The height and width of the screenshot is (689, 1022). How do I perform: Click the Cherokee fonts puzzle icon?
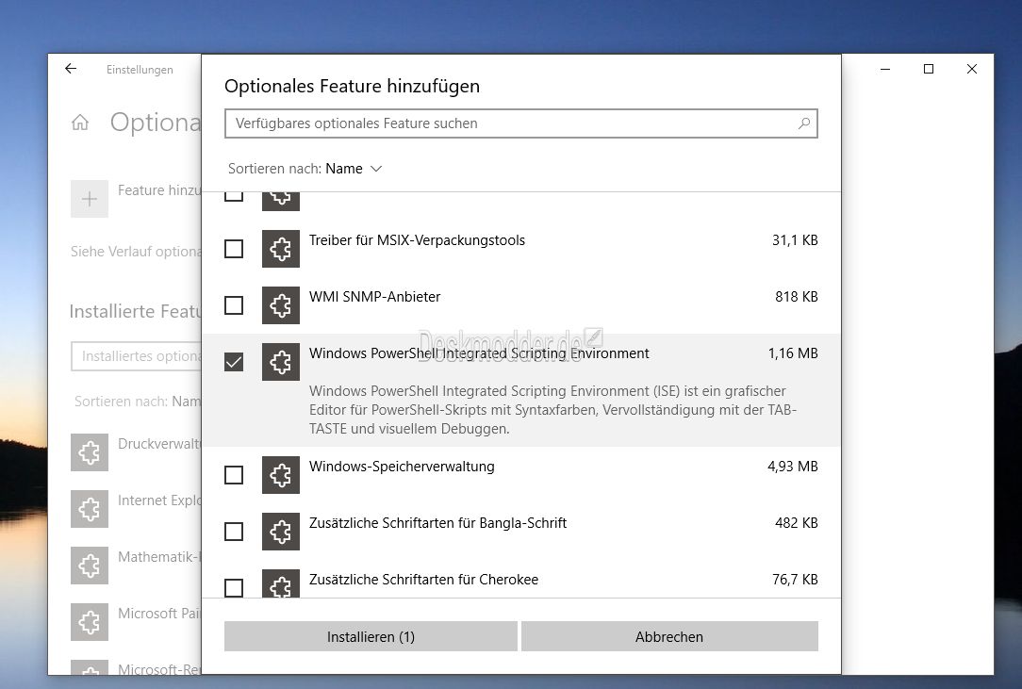click(281, 583)
